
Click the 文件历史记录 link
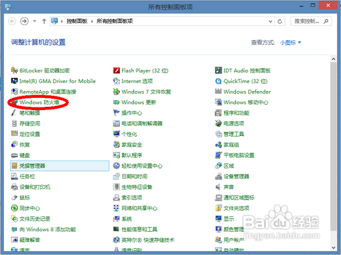click(x=35, y=219)
